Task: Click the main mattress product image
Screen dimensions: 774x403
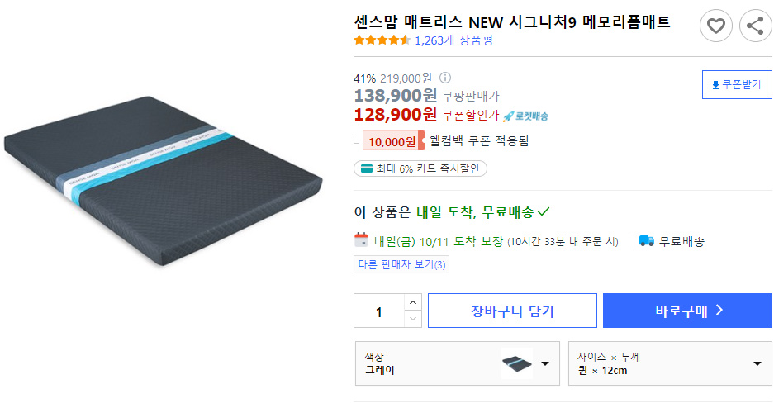Action: click(164, 181)
